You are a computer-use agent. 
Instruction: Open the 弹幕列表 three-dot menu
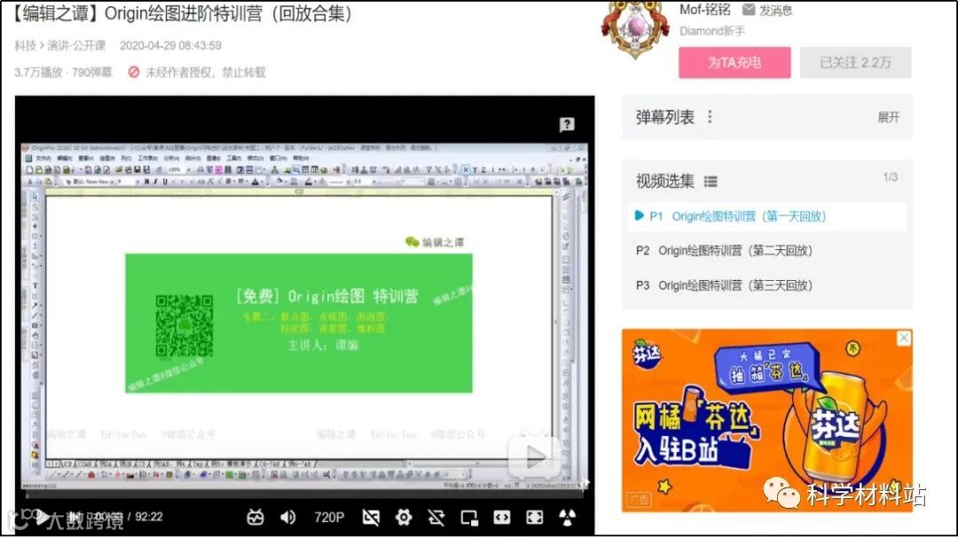pyautogui.click(x=710, y=117)
